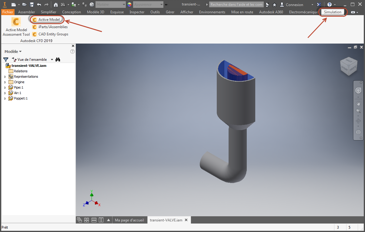Screen dimensions: 365x232
Task: Expand the quick access toolbar overflow arrows
Action: point(166,5)
